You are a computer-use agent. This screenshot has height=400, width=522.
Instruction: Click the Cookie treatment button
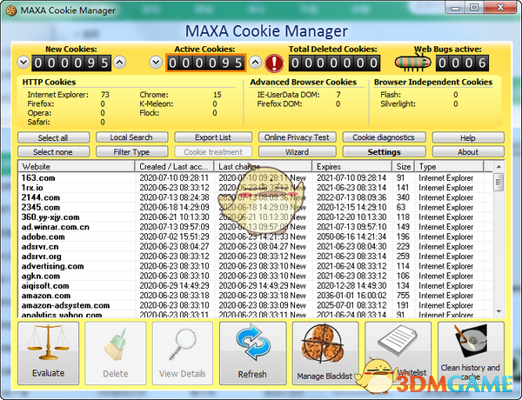coord(213,152)
